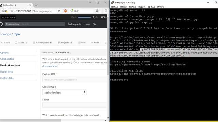The width and height of the screenshot is (218, 122).
Task: Open the repo repository link
Action: [x=17, y=34]
